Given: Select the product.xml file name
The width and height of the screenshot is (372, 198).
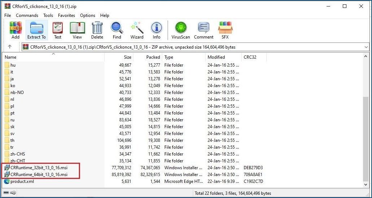Looking at the screenshot, I should point(22,181).
